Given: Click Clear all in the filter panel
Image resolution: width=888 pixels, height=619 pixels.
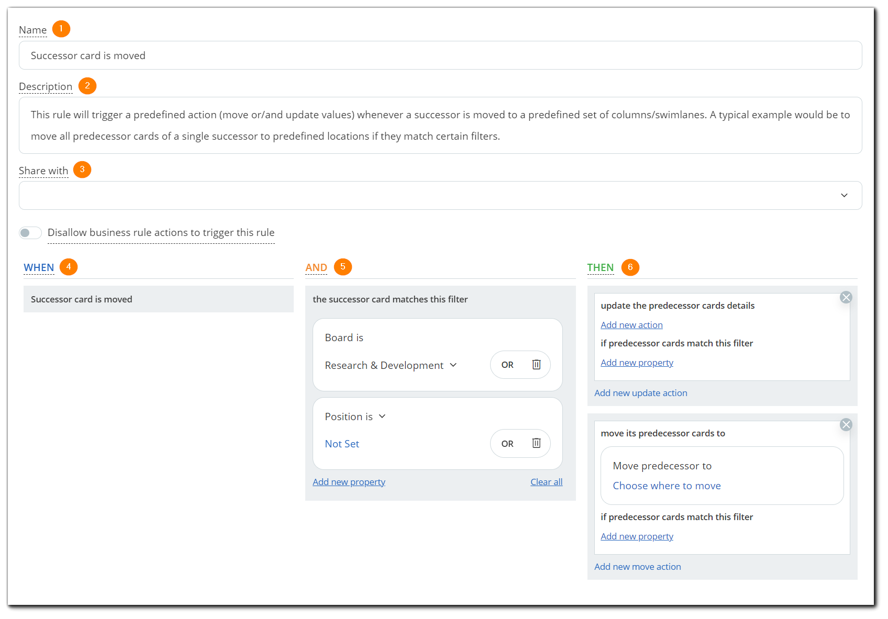Looking at the screenshot, I should coord(546,481).
